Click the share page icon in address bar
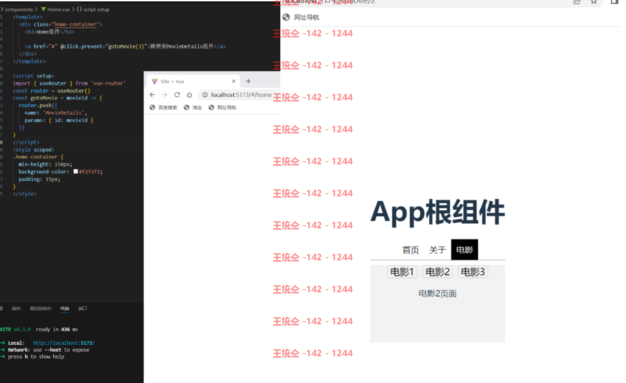626x383 pixels. [577, 2]
